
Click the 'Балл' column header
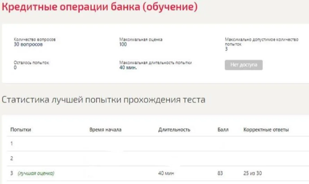click(x=223, y=129)
